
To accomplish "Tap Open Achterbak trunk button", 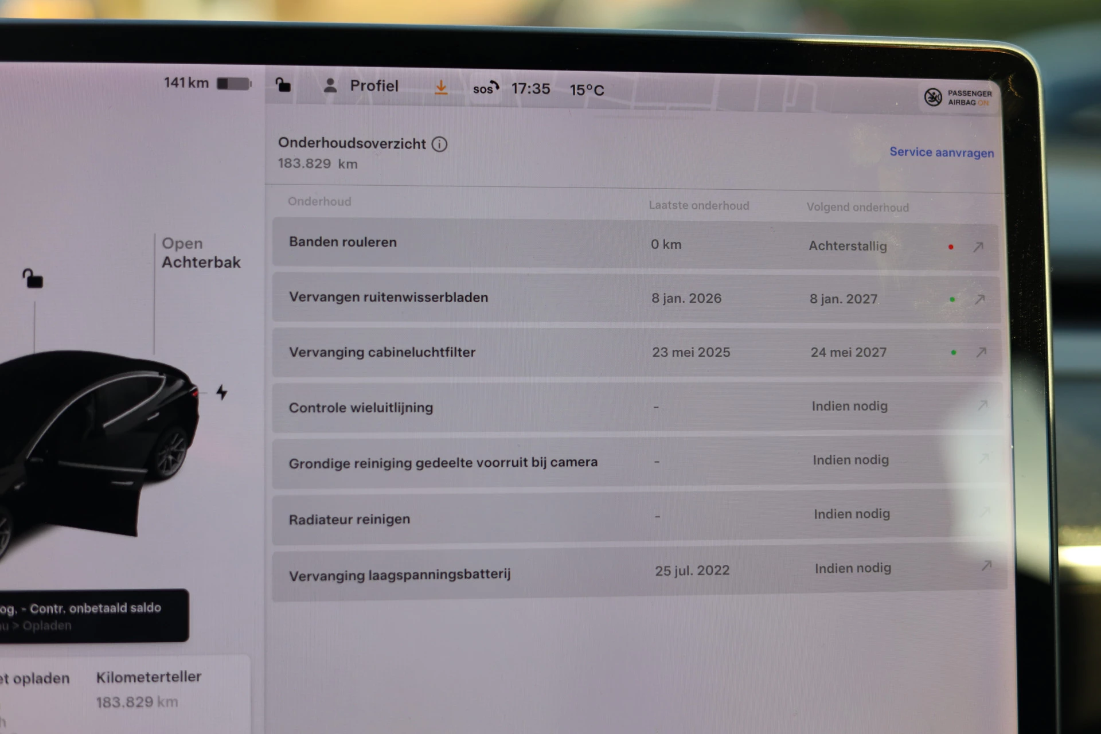I will tap(200, 253).
